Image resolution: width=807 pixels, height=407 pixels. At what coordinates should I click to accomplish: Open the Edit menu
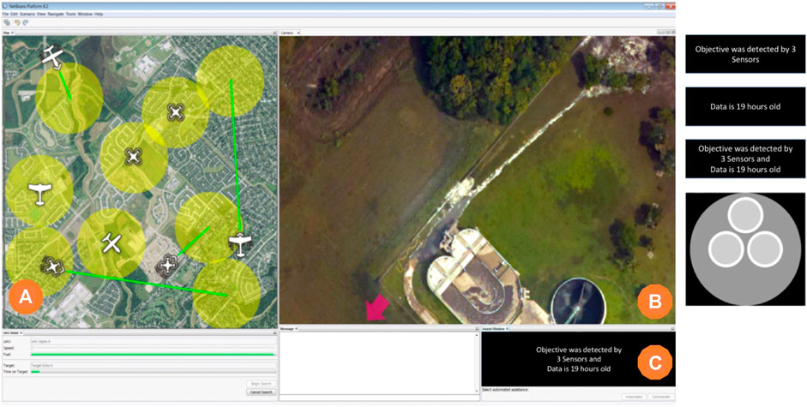[14, 14]
